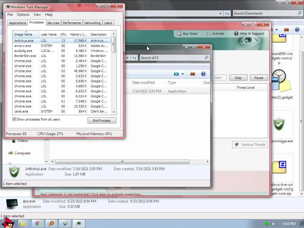Viewport: 304px width, 228px height.
Task: Select the (2).gadget clock file icon
Action: point(281,81)
